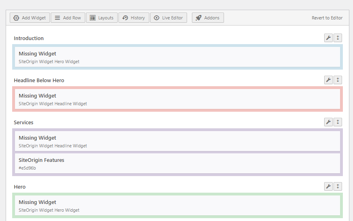Image resolution: width=353 pixels, height=221 pixels.
Task: Click the Add Row button
Action: pos(68,18)
